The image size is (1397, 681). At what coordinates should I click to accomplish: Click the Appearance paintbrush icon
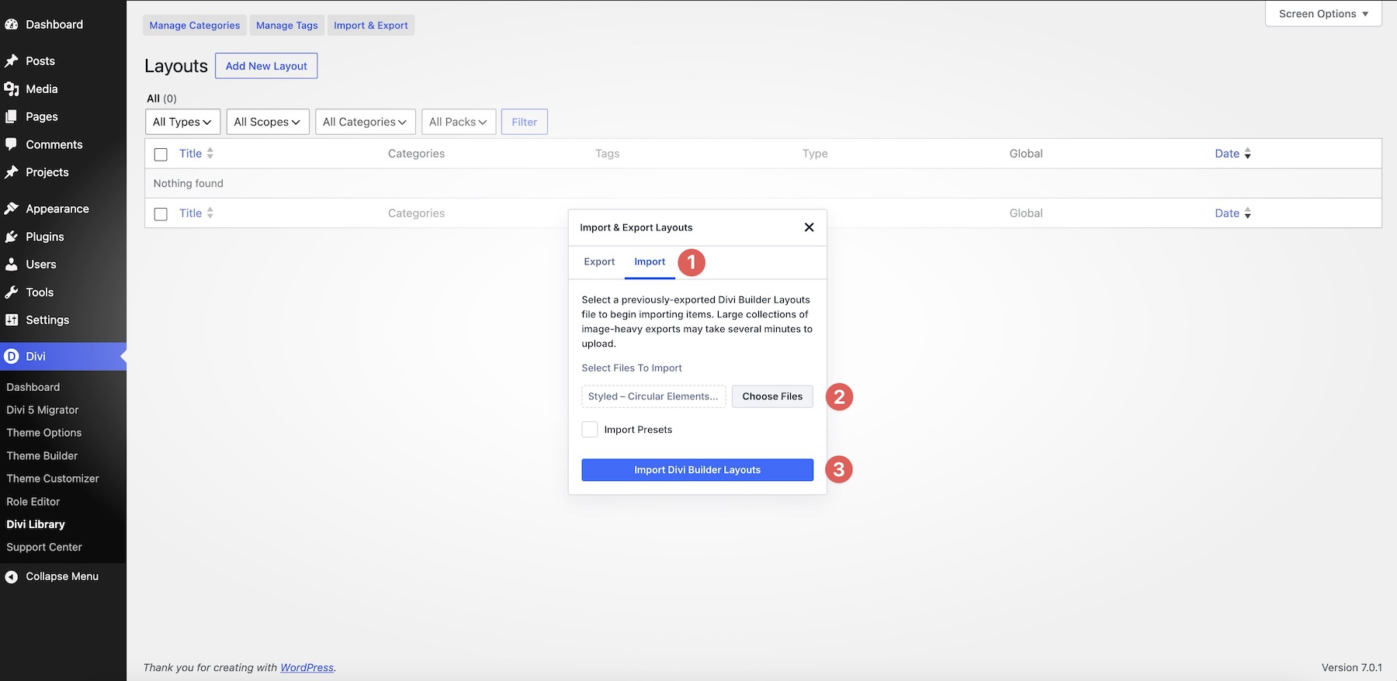tap(12, 209)
